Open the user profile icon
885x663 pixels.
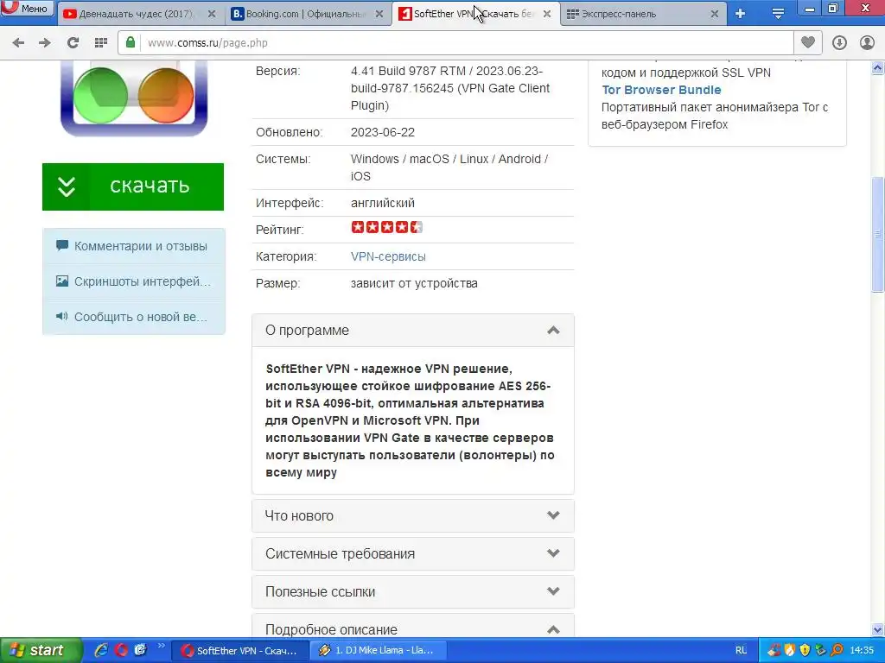tap(867, 43)
